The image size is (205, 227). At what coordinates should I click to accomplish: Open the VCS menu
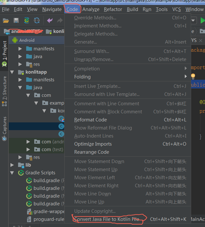(x=177, y=9)
